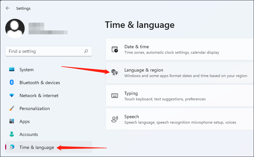Click the Network & internet wifi icon

click(12, 95)
